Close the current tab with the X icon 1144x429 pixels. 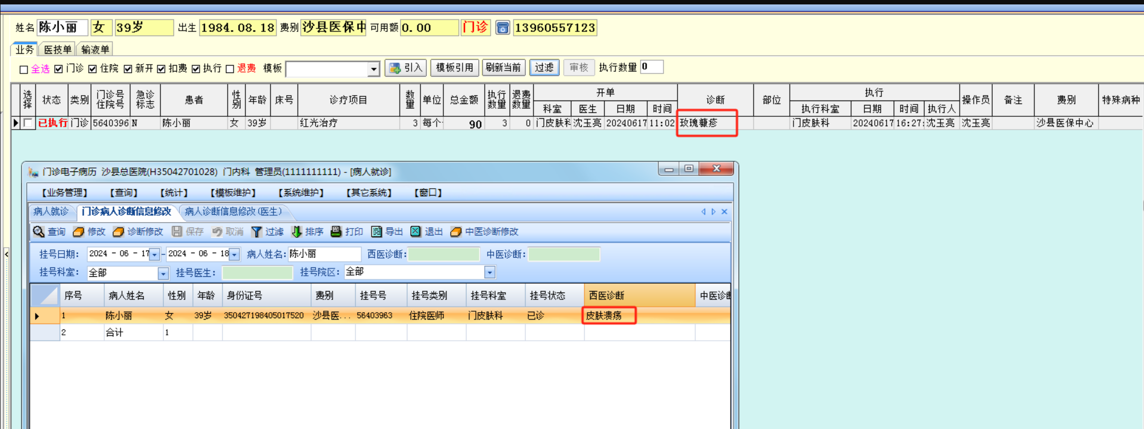724,212
